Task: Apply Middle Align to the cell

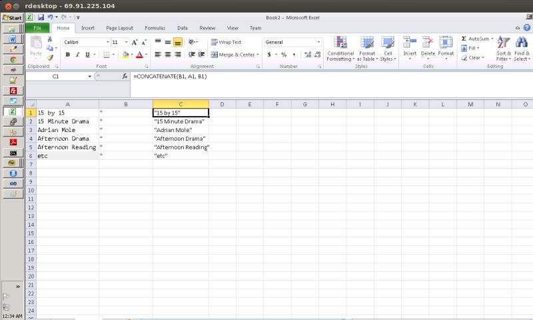Action: pyautogui.click(x=168, y=42)
